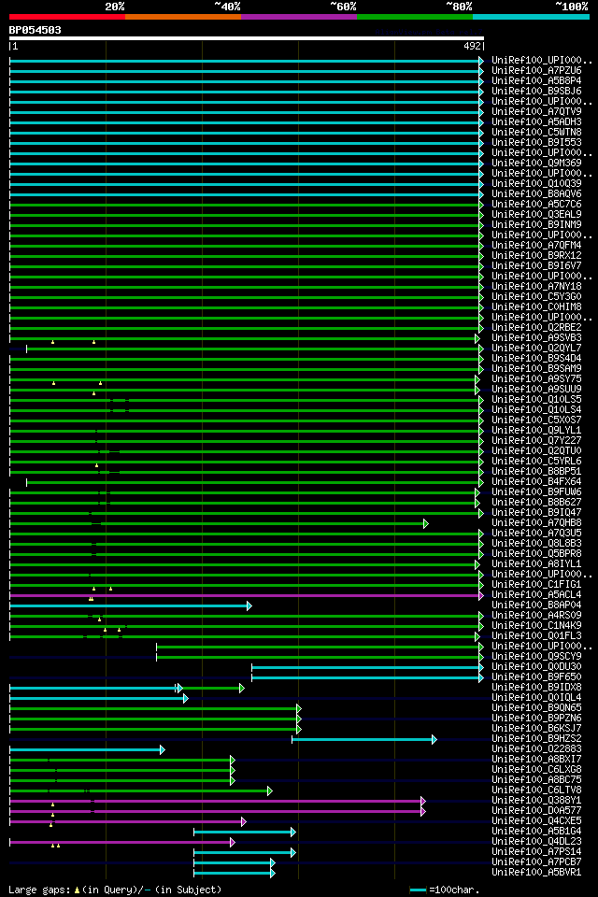Open hit UniRef100_B9INM9
598x897 pixels.
coord(536,225)
